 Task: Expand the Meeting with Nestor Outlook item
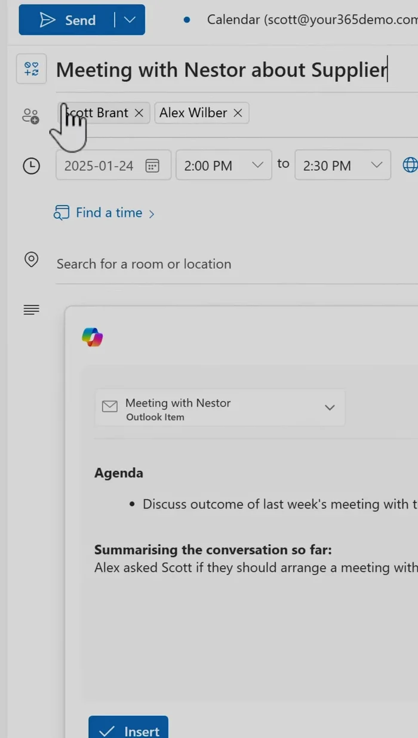click(x=329, y=408)
